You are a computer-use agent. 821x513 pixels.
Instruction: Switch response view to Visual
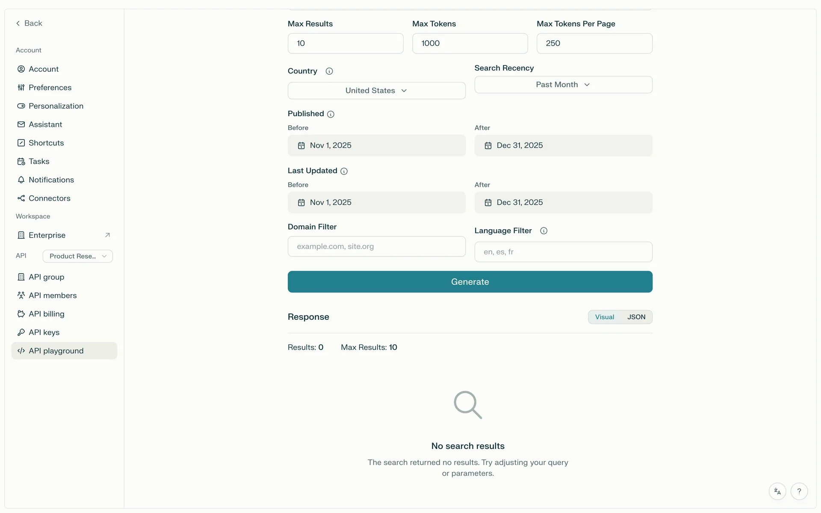coord(604,317)
